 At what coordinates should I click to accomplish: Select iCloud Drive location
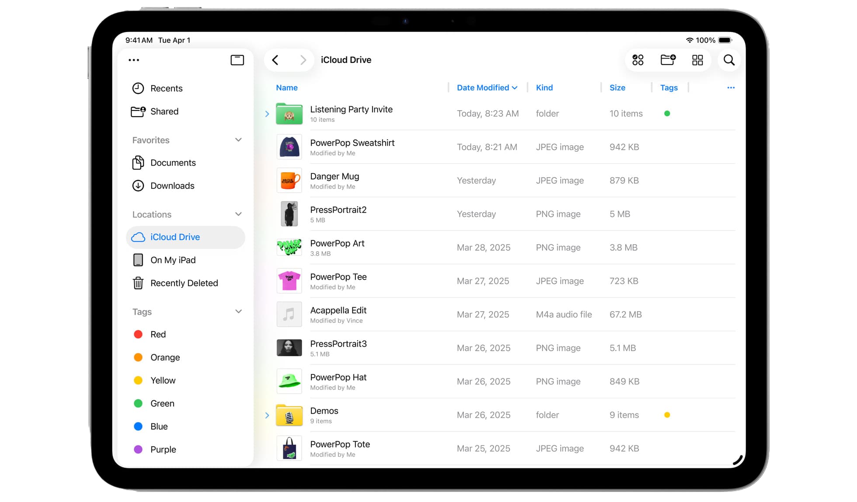click(x=185, y=237)
